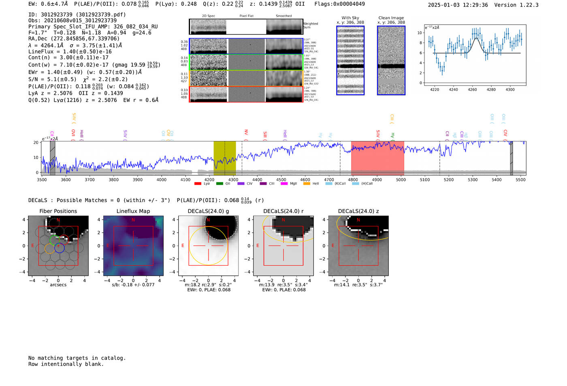Viewport: 567px width, 386px height.
Task: Click the gray hatched band near 3550
Action: (53, 158)
